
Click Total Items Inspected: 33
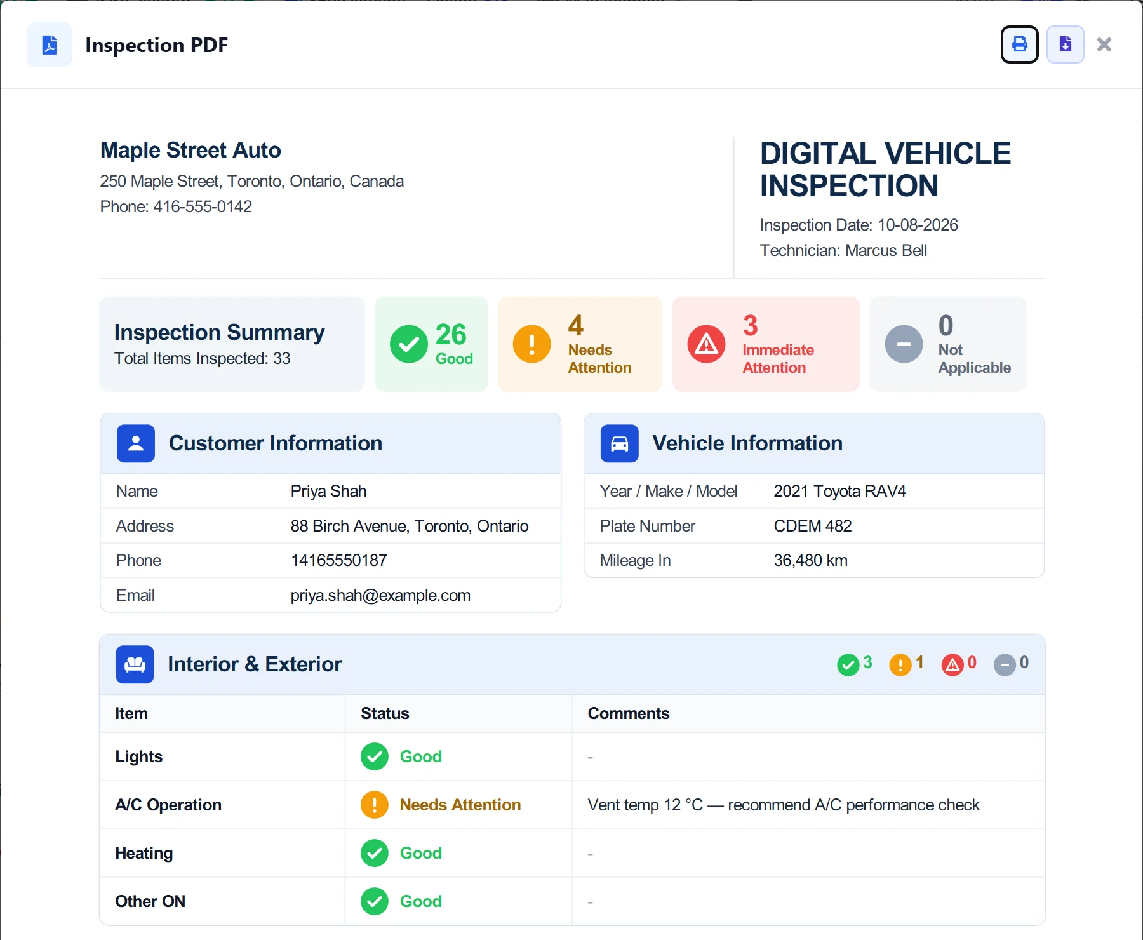(x=202, y=358)
